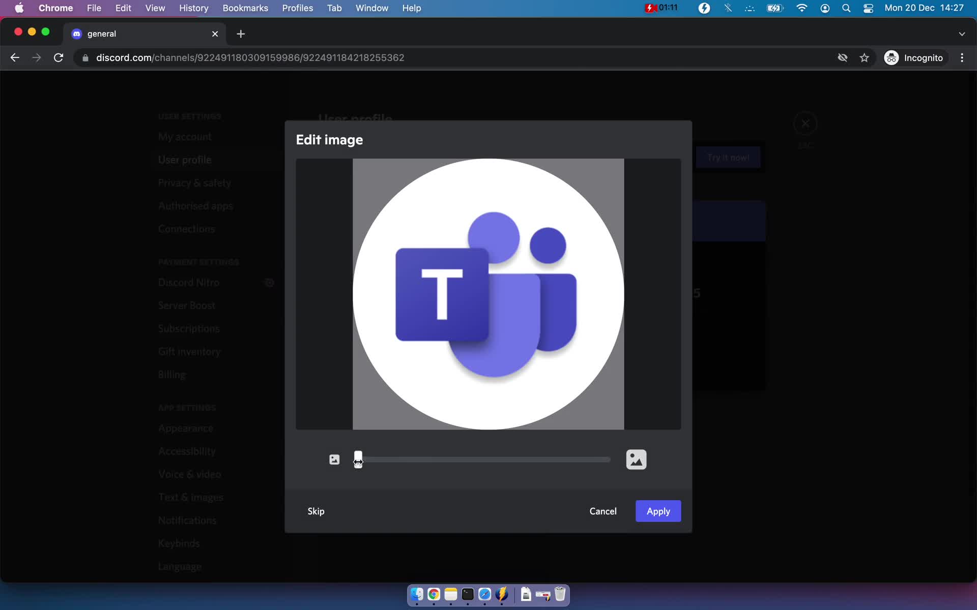This screenshot has height=610, width=977.
Task: Open Trash from the dock
Action: point(560,594)
